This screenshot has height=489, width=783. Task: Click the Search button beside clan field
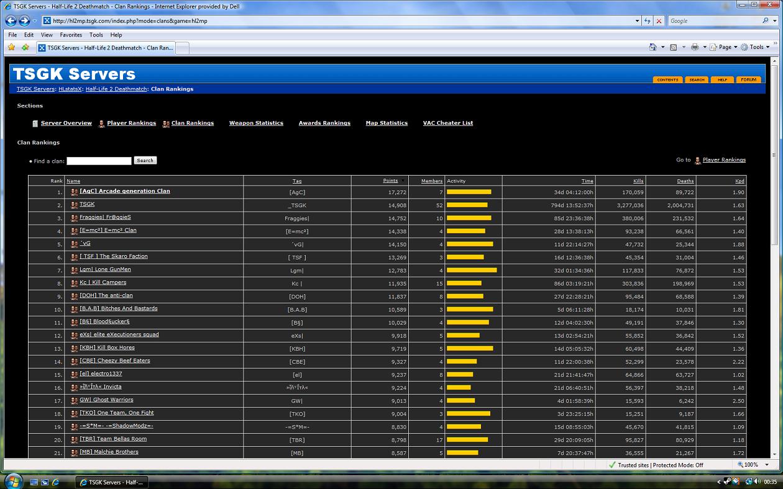[x=145, y=161]
